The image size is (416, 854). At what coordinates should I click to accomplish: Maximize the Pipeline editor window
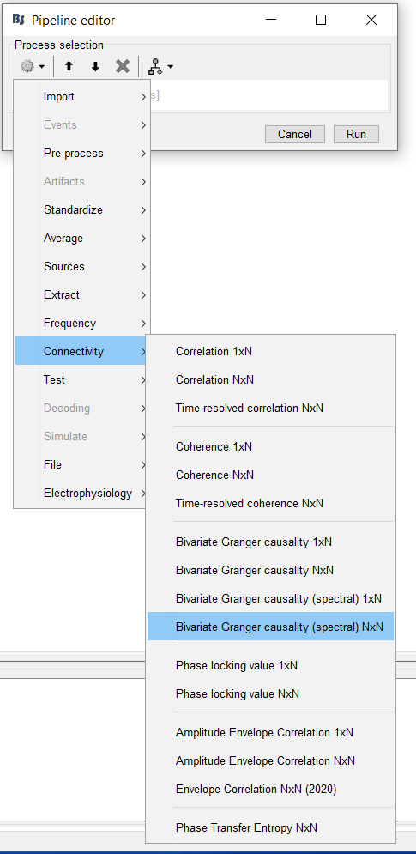(321, 20)
